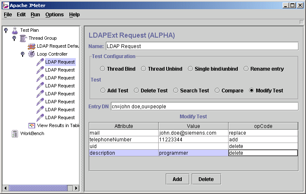Click the Loop Controller icon
This screenshot has width=306, height=194.
click(31, 54)
